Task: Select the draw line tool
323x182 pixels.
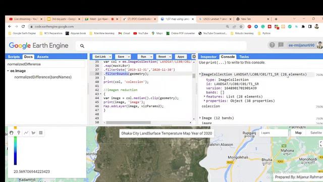Action: 26,132
